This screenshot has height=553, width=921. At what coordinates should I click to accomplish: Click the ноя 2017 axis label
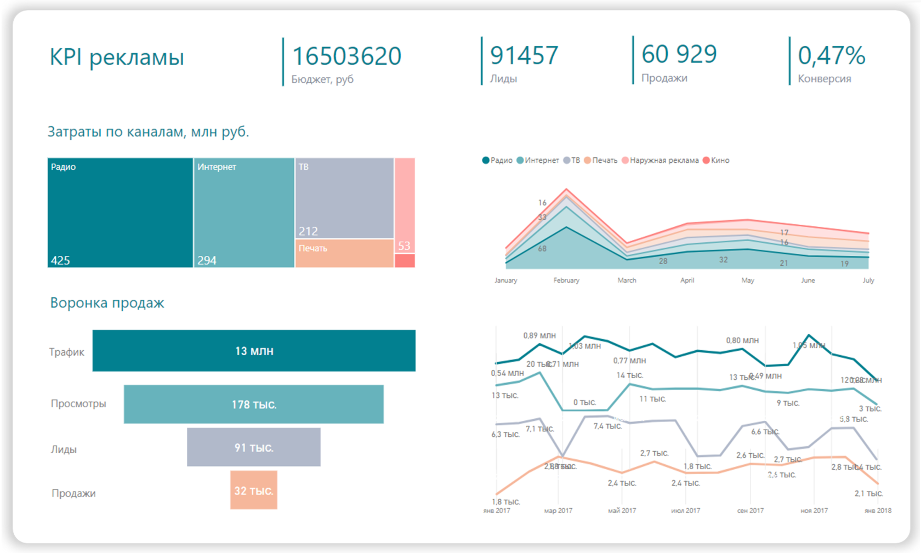tap(814, 510)
